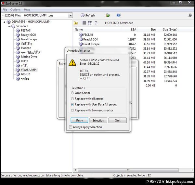The height and width of the screenshot is (185, 195).
Task: Click FESTA!! file icon in file list
Action: tap(81, 35)
